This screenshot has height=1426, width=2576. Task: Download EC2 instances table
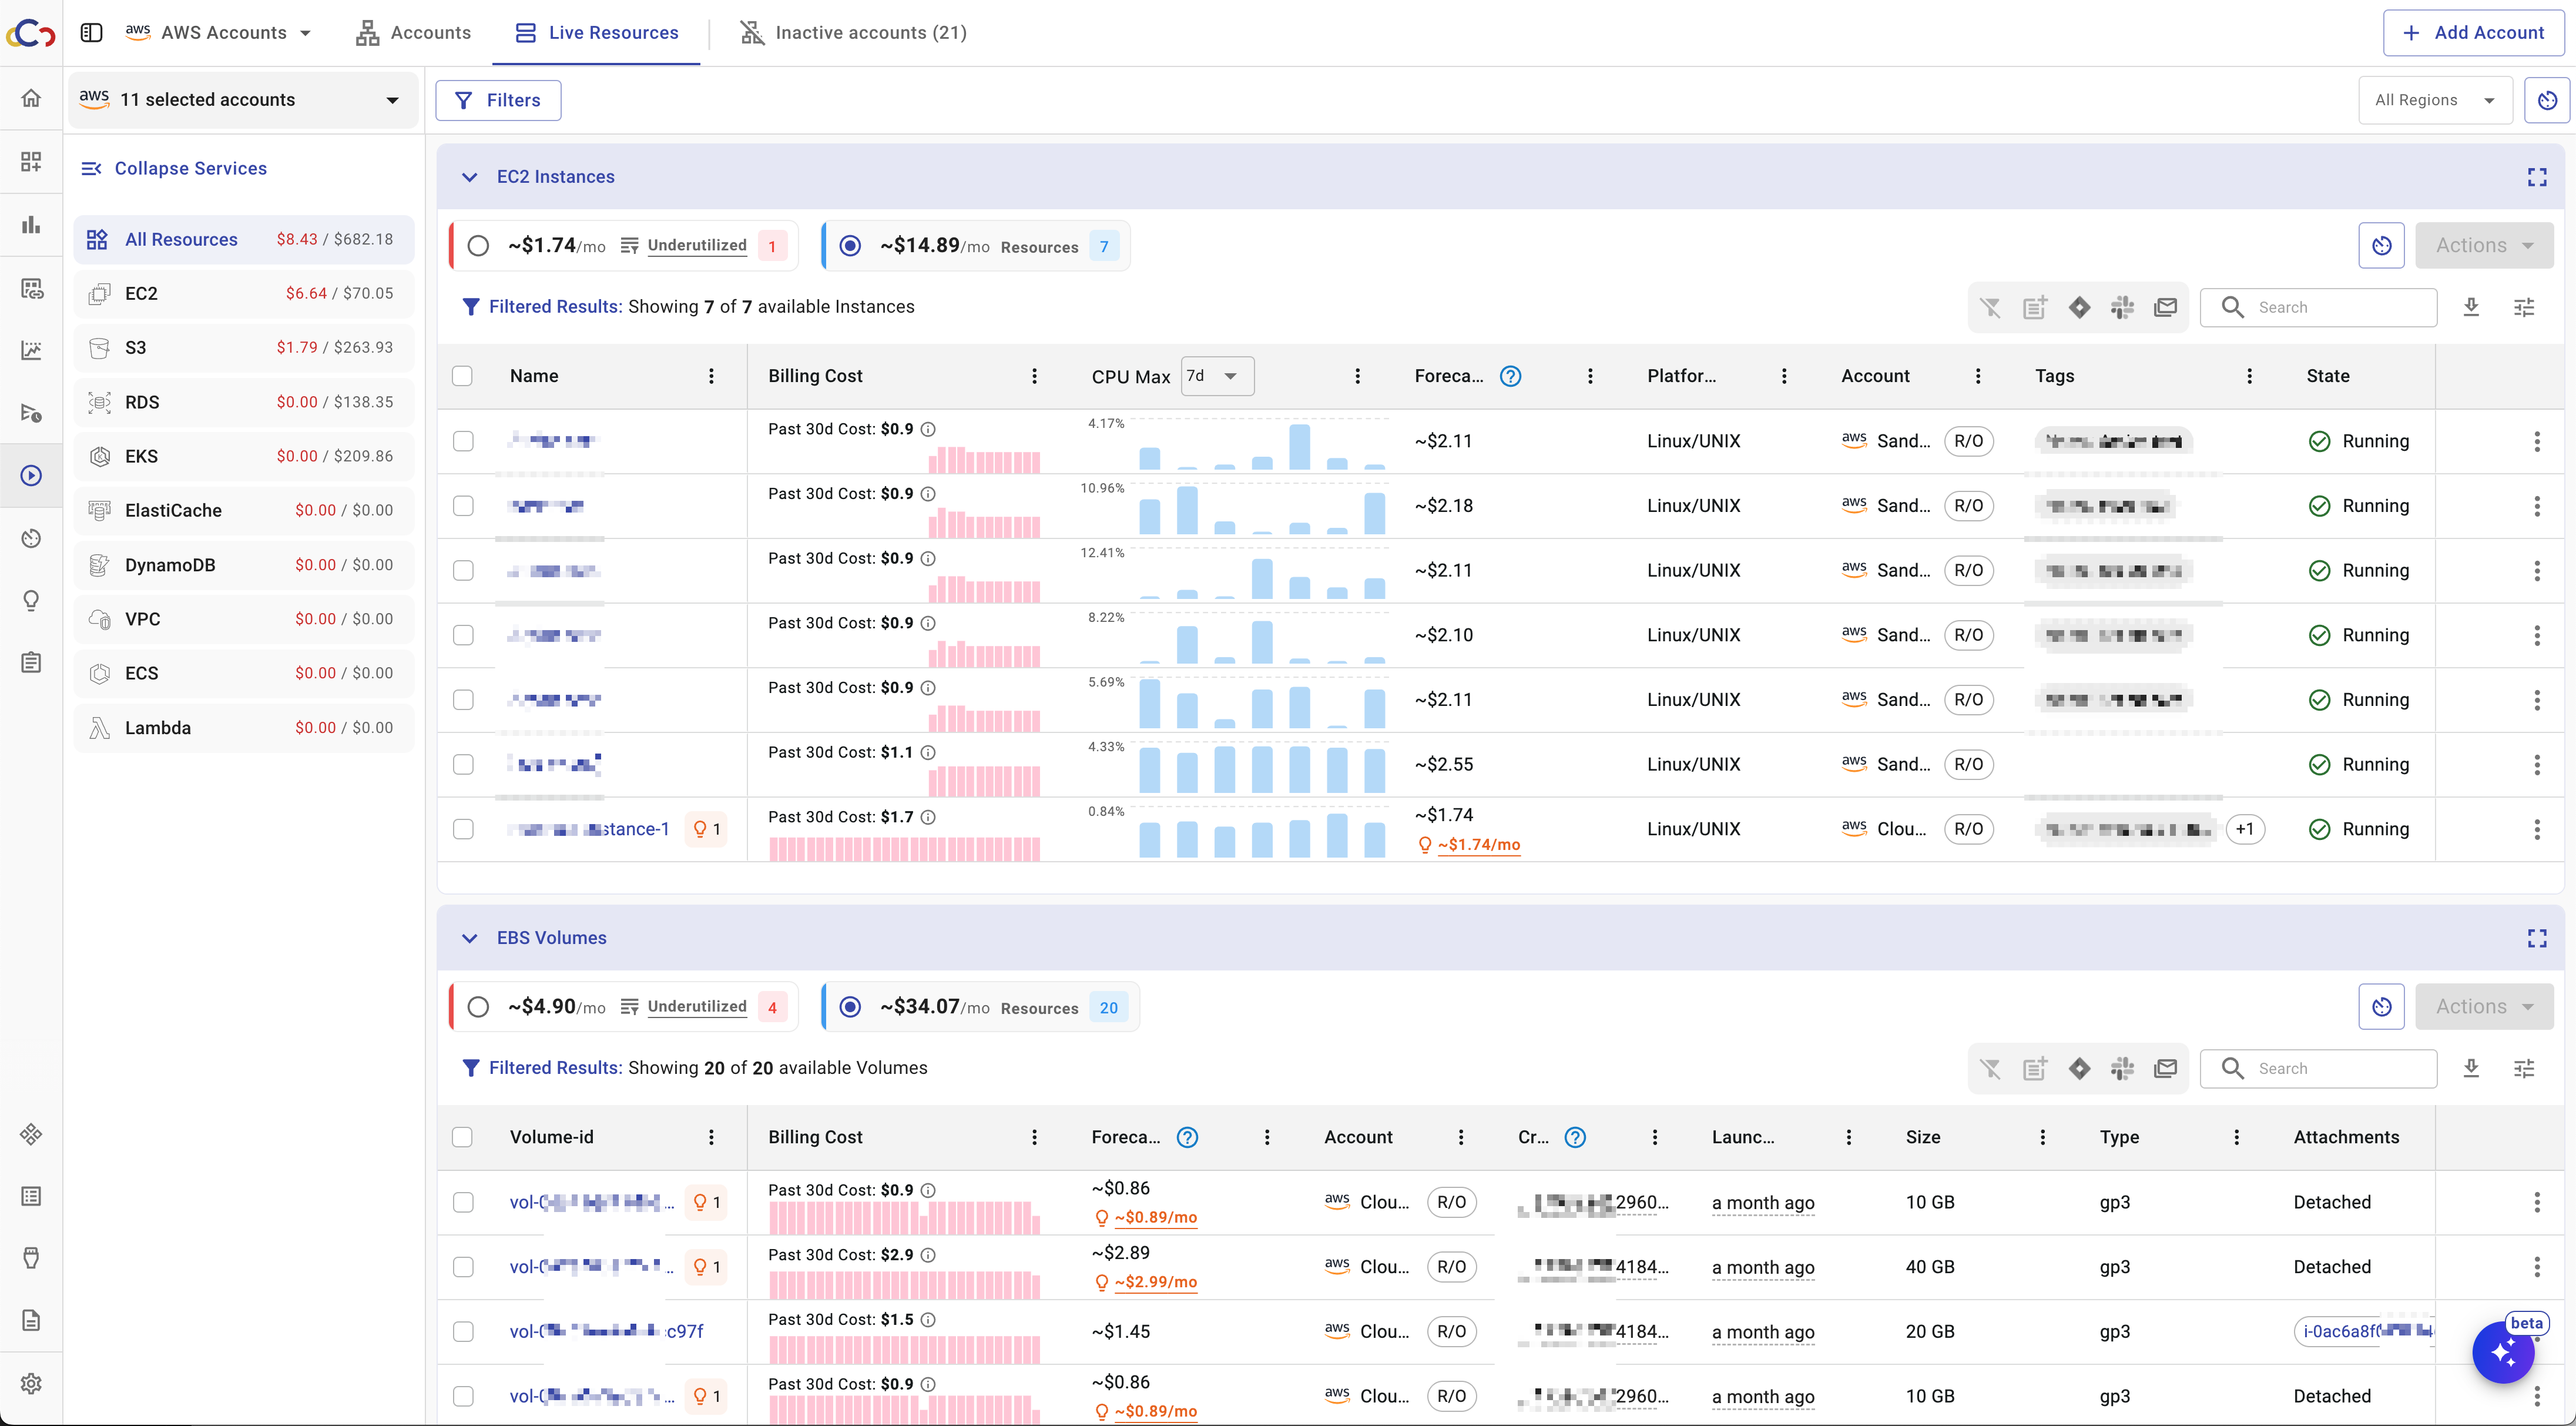pyautogui.click(x=2471, y=307)
